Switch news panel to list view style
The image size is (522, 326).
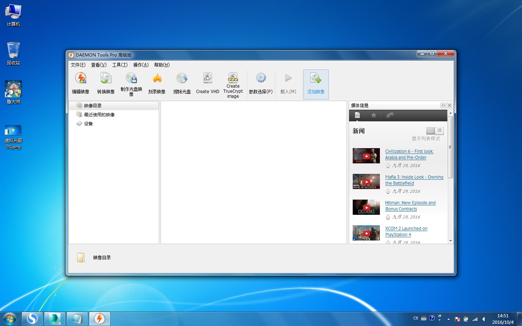pyautogui.click(x=439, y=130)
